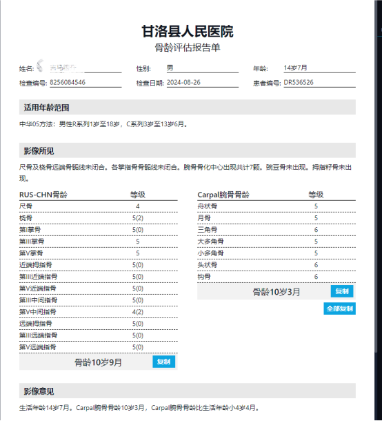
Task: Select the 远端拇指骨 row
Action: (x=99, y=324)
